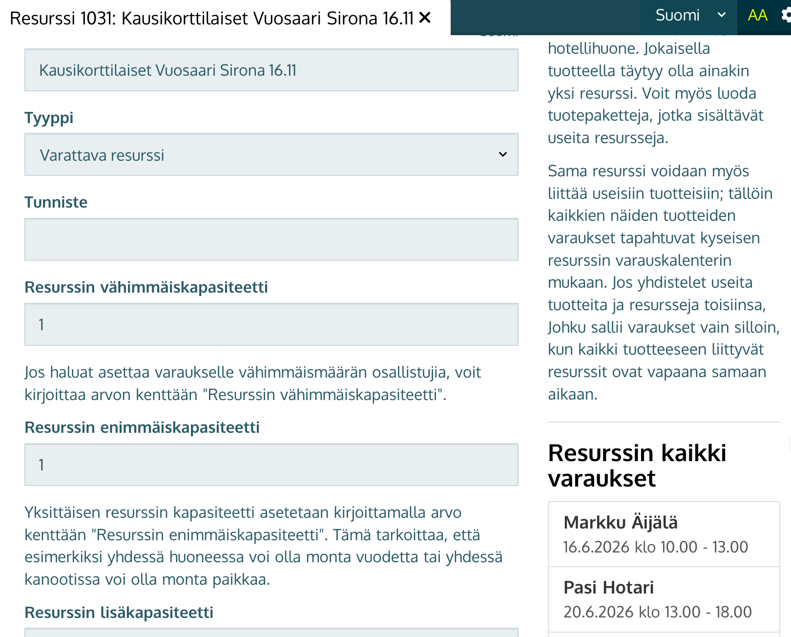
Task: Click the dialog title Resurssi 1031
Action: tap(211, 18)
